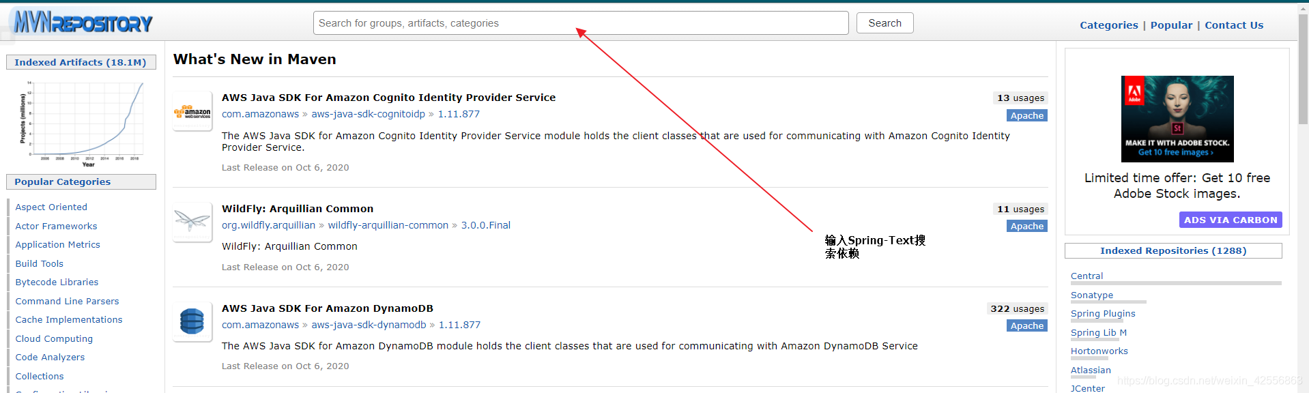
Task: Open the Aspect Oriented category
Action: click(51, 207)
